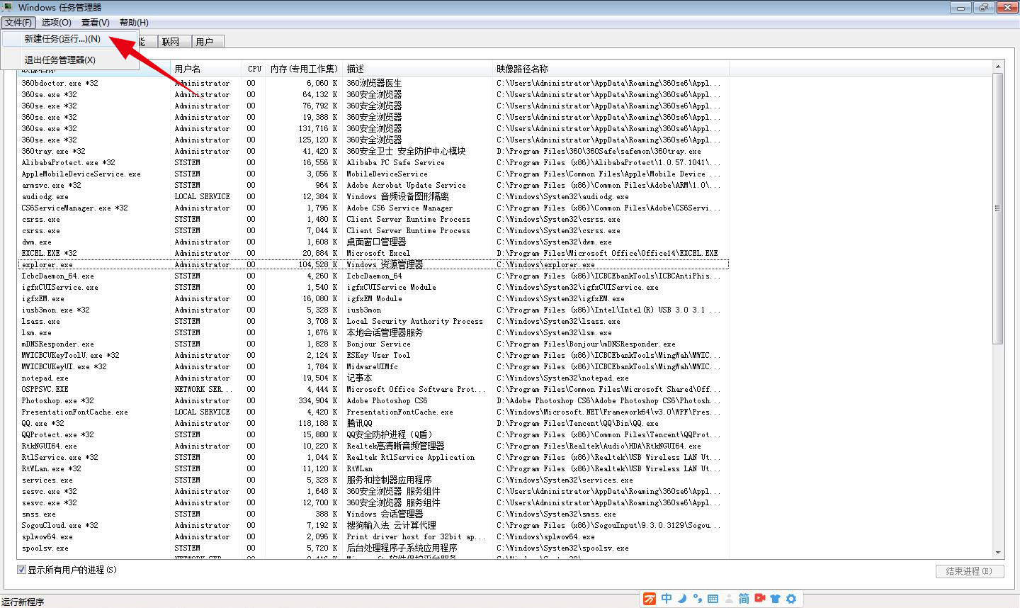Toggle 显示所有用户的进程 checkbox

pyautogui.click(x=21, y=570)
